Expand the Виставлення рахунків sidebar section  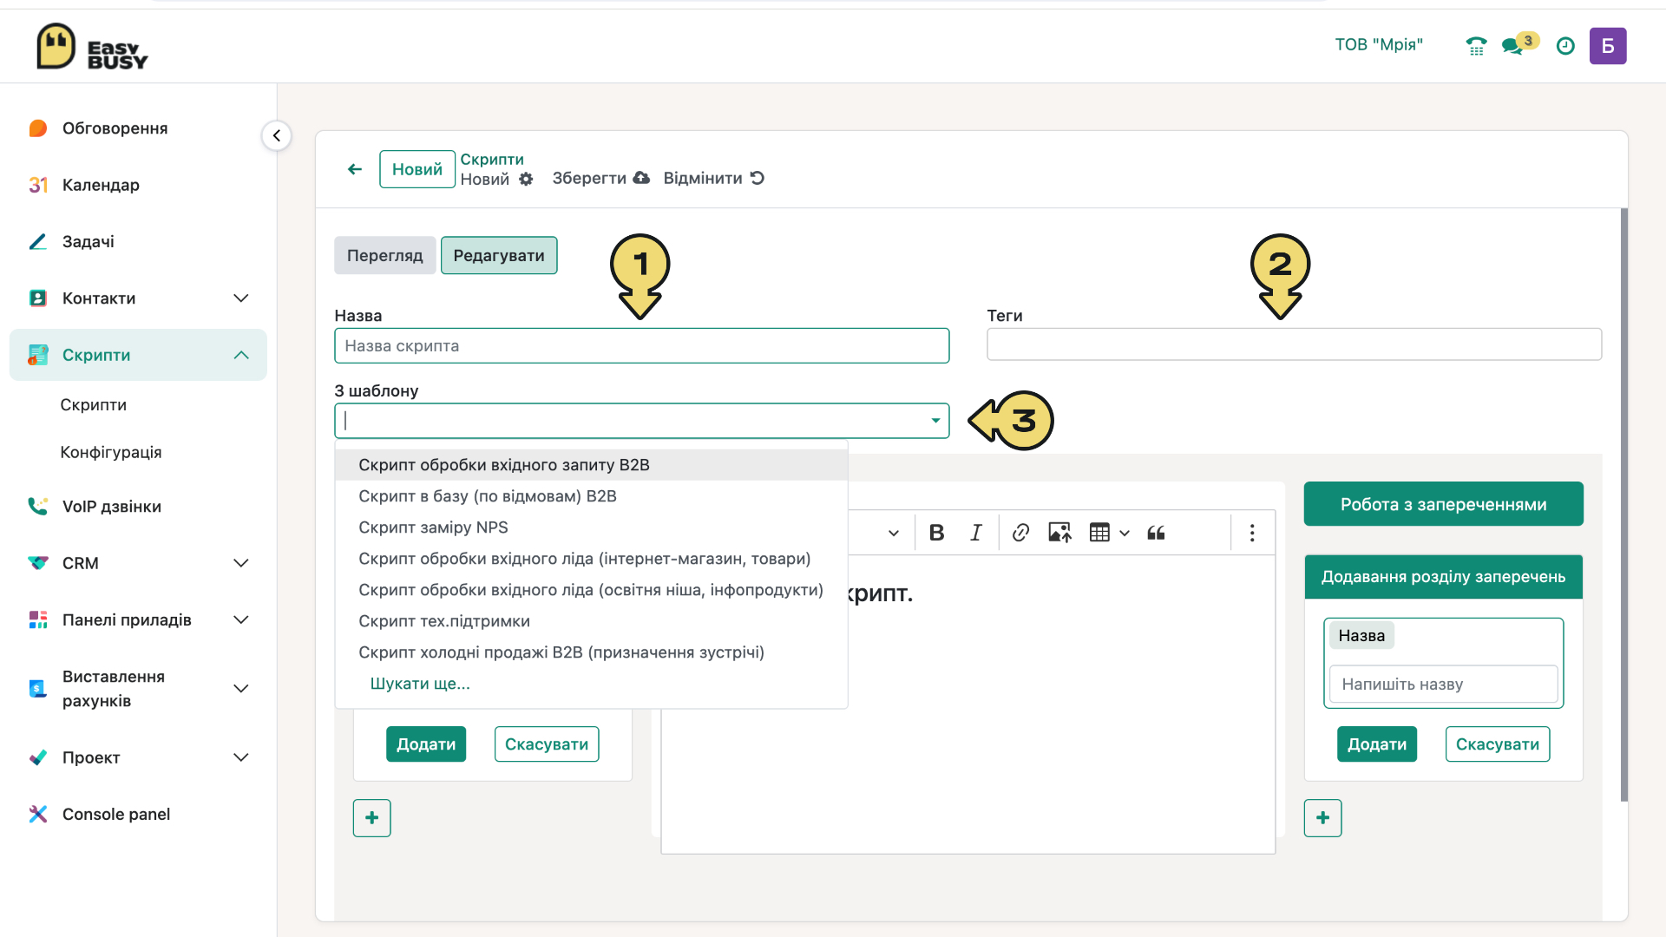pos(241,689)
